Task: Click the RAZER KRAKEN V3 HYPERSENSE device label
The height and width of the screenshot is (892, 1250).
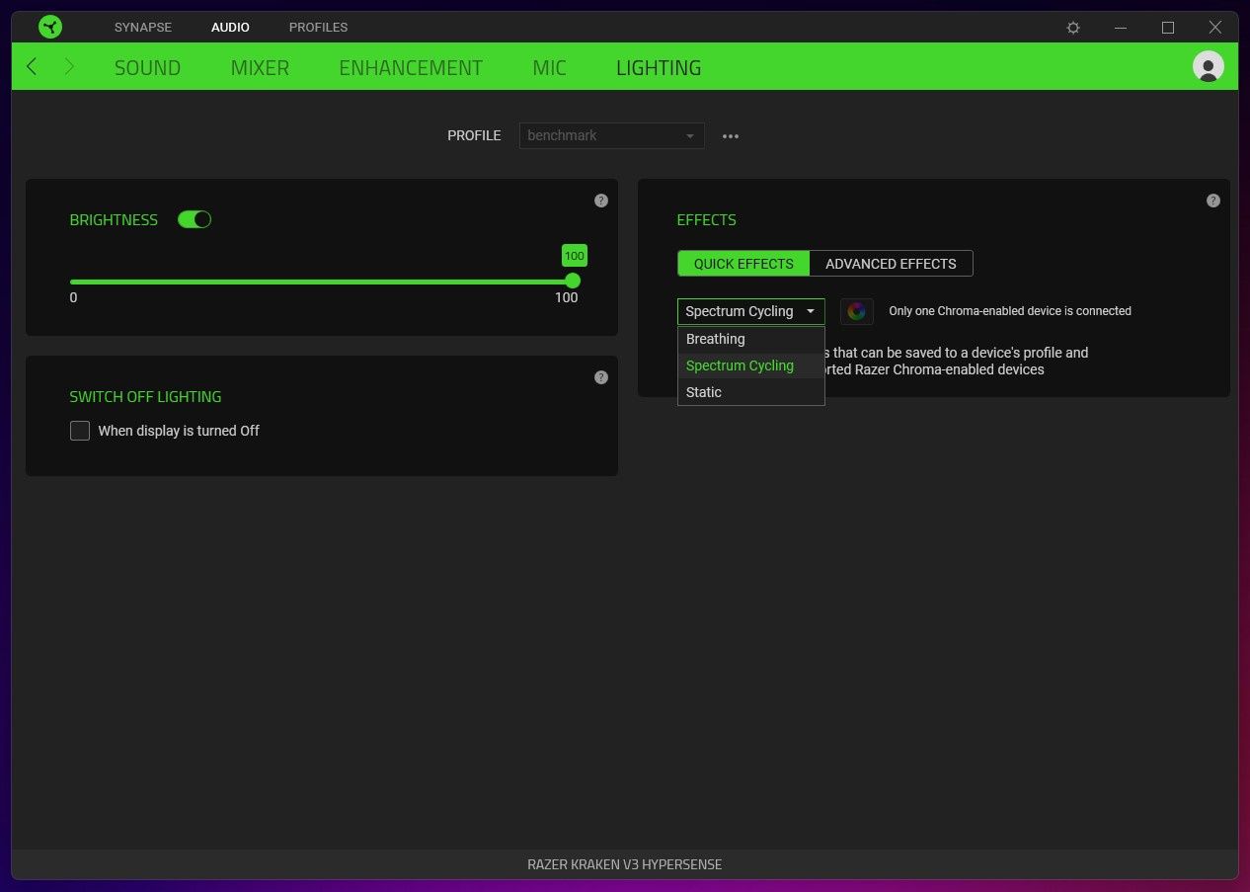Action: click(x=625, y=864)
